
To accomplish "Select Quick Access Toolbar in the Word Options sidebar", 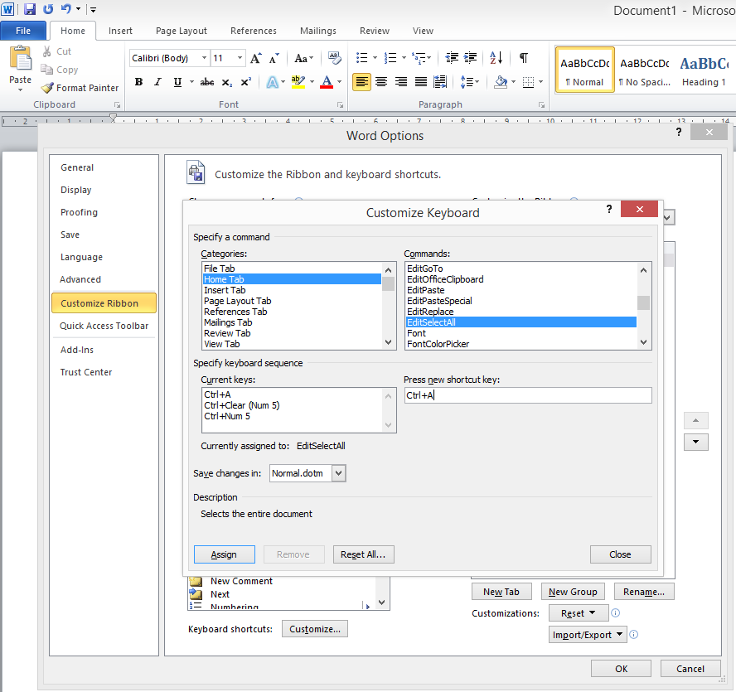I will (104, 326).
